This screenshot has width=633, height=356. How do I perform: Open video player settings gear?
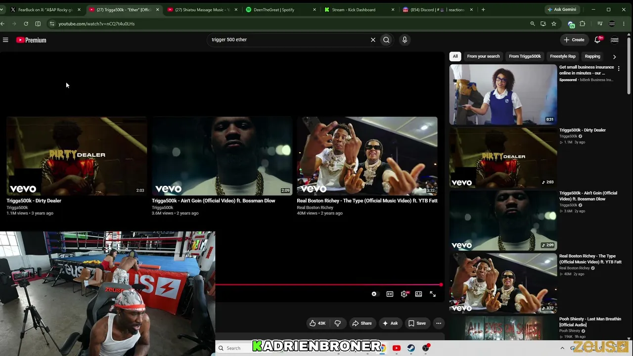(404, 294)
